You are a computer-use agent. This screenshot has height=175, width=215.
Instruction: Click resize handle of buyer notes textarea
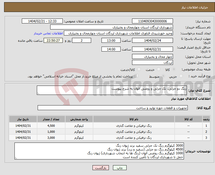[16, 158]
